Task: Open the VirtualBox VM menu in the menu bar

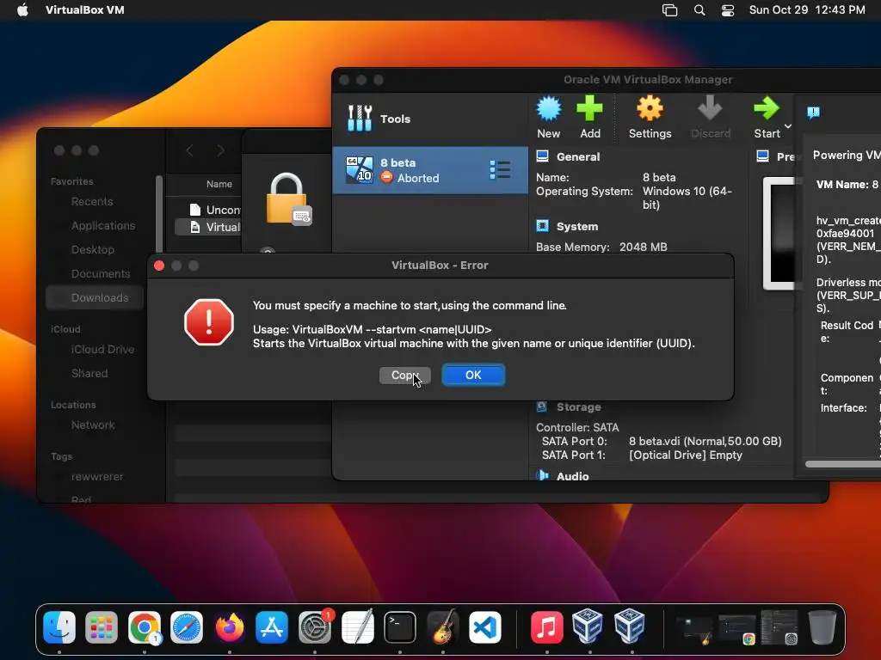Action: click(x=85, y=10)
